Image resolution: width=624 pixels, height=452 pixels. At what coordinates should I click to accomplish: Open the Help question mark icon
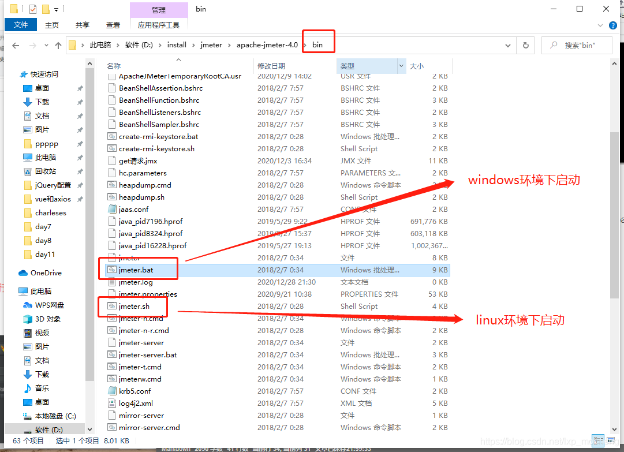coord(613,25)
